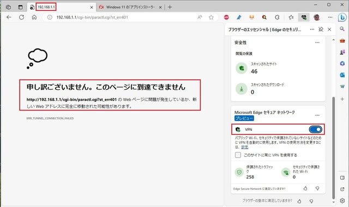Open workspaces icon in title bar
Viewport: 349px width, 207px height.
tap(8, 7)
